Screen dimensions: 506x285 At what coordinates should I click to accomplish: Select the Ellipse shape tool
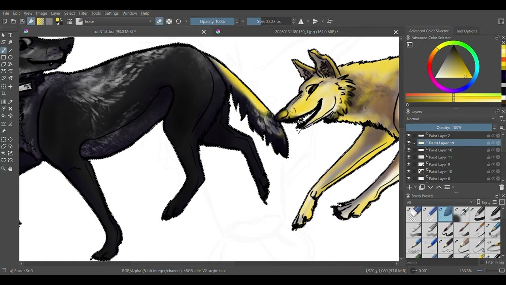coord(11,57)
